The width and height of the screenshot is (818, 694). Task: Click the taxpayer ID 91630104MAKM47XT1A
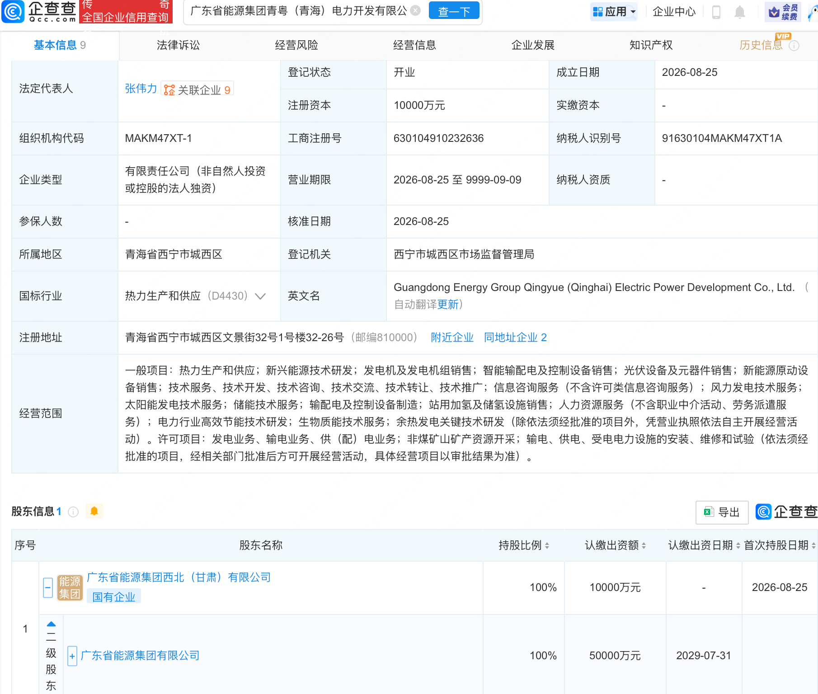point(722,138)
